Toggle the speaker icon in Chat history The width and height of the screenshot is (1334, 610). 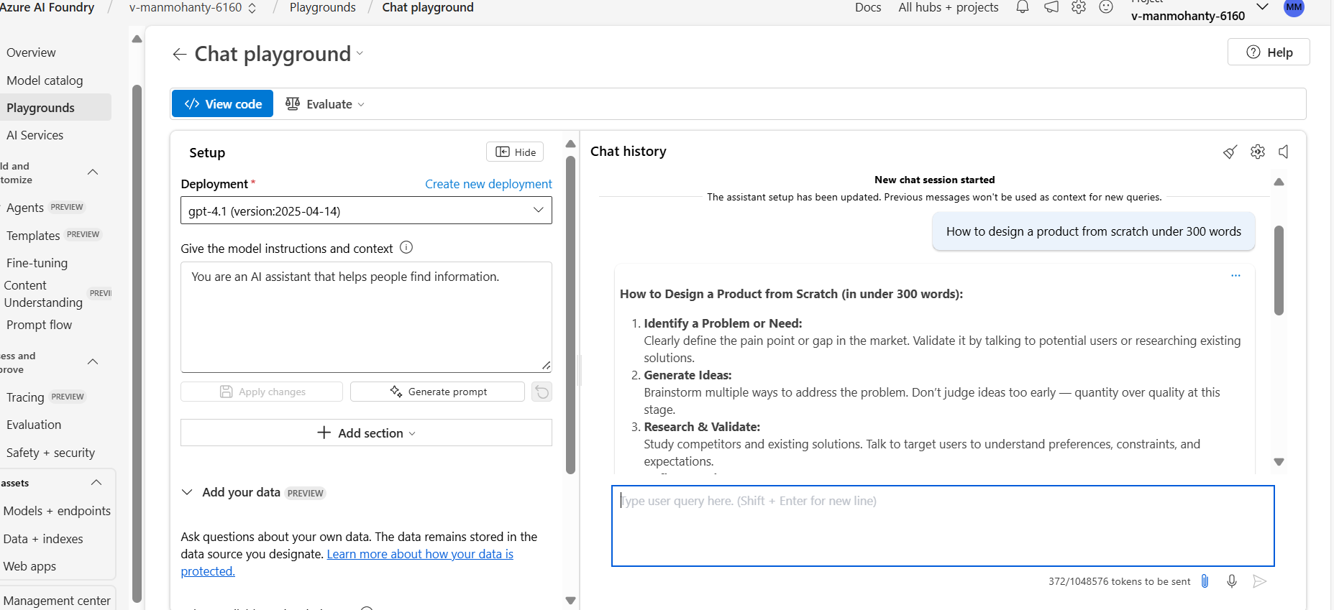click(x=1284, y=152)
